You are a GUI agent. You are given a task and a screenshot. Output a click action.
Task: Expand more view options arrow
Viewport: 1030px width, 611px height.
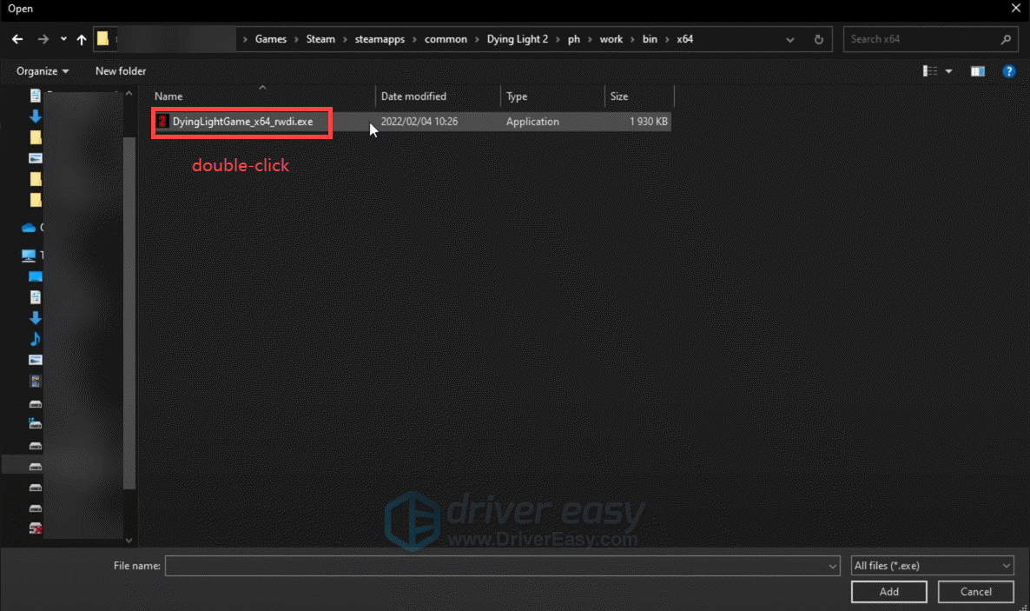948,71
